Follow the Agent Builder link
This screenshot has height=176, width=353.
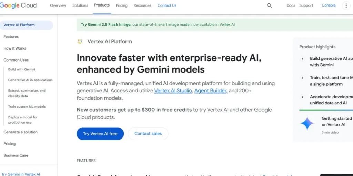click(211, 91)
